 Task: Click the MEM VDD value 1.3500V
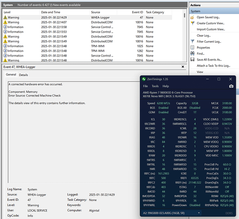227,137
